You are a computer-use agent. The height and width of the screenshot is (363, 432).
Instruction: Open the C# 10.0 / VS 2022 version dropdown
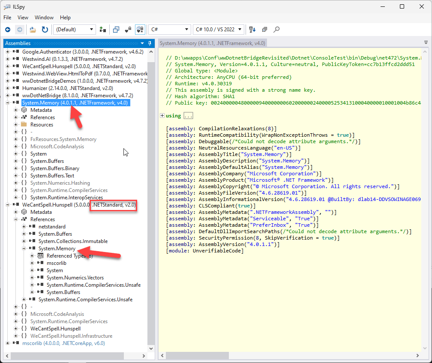(x=219, y=30)
